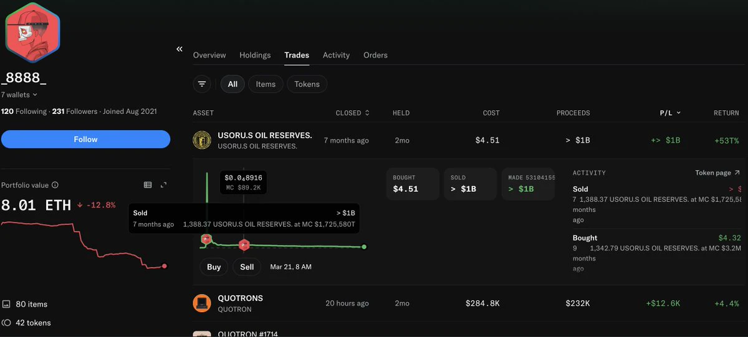This screenshot has width=748, height=337.
Task: Click the MADE > $1B summary card
Action: [x=528, y=184]
